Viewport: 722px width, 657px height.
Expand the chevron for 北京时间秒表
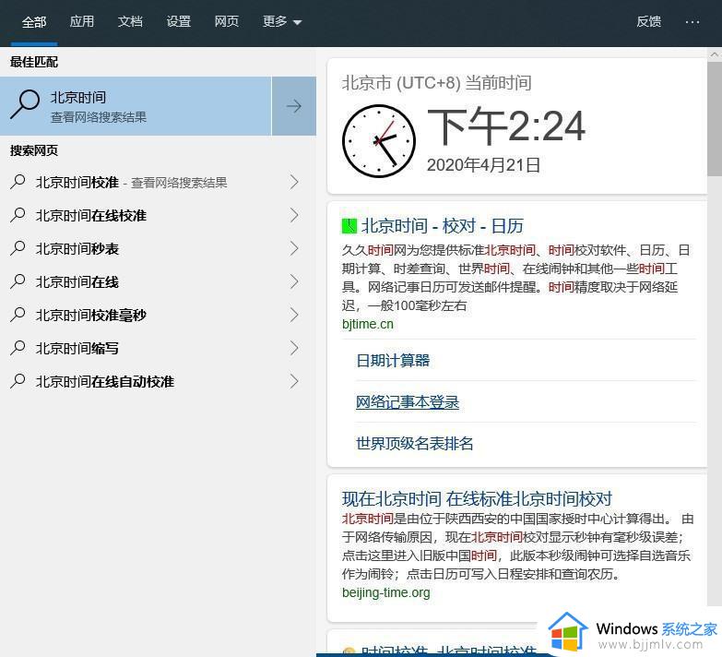click(x=295, y=249)
